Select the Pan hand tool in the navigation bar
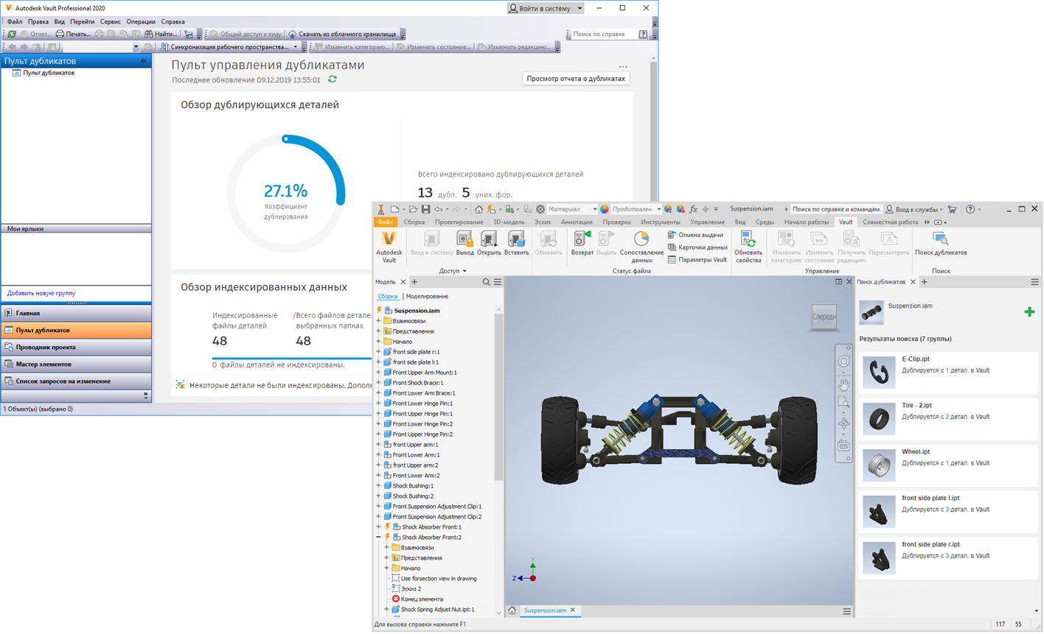Image resolution: width=1044 pixels, height=634 pixels. pyautogui.click(x=843, y=384)
